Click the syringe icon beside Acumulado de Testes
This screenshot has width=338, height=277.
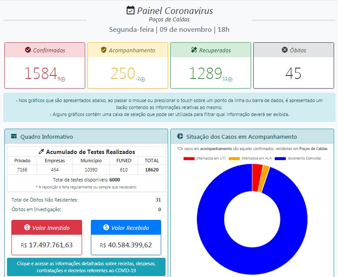pyautogui.click(x=41, y=151)
